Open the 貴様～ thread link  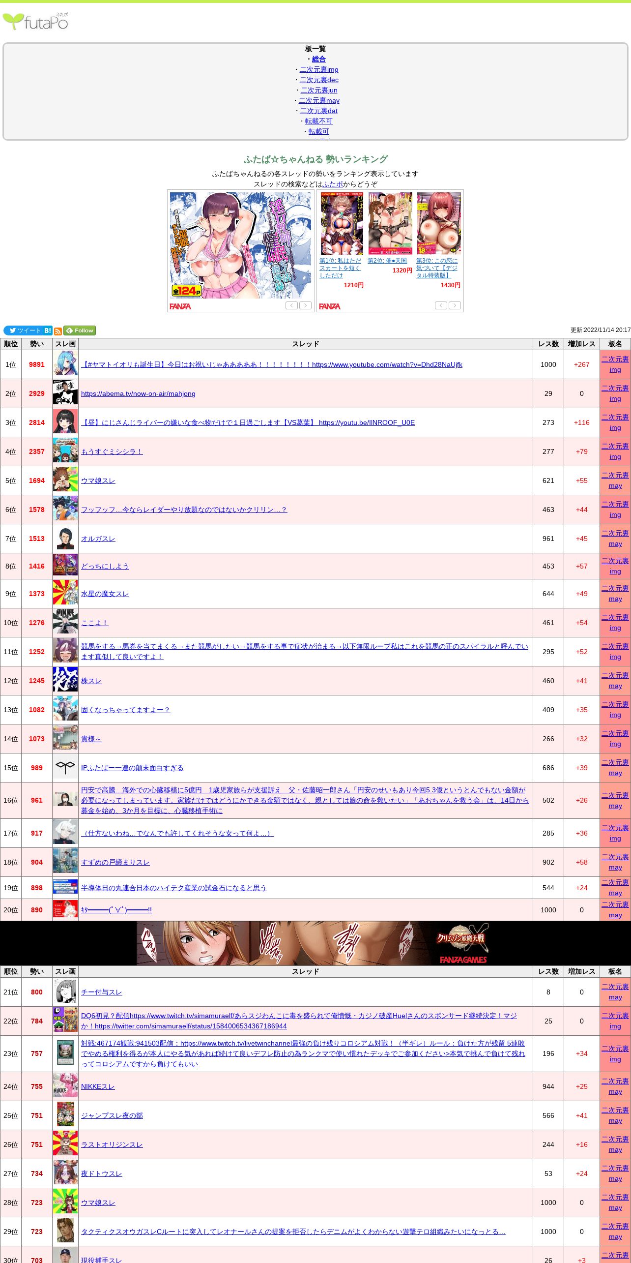click(x=91, y=739)
